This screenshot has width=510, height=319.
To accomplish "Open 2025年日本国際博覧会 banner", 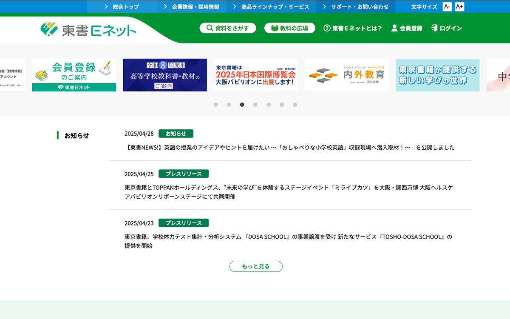I will tap(256, 75).
